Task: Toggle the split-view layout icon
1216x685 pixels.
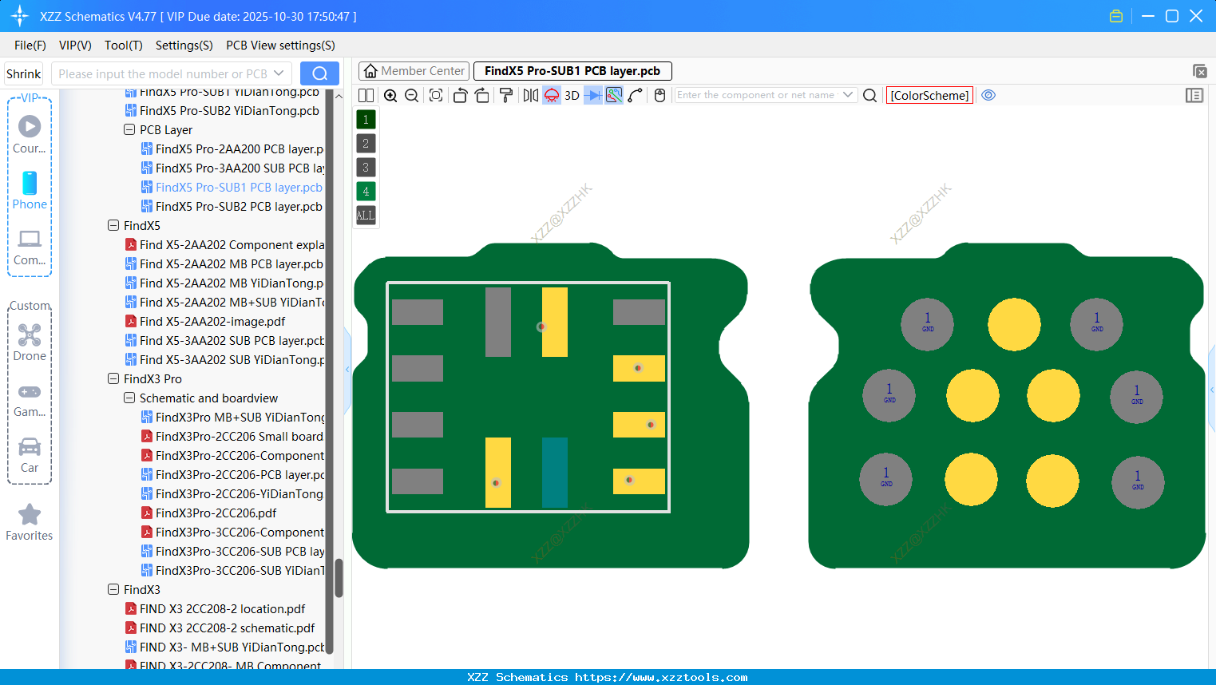Action: 366,96
